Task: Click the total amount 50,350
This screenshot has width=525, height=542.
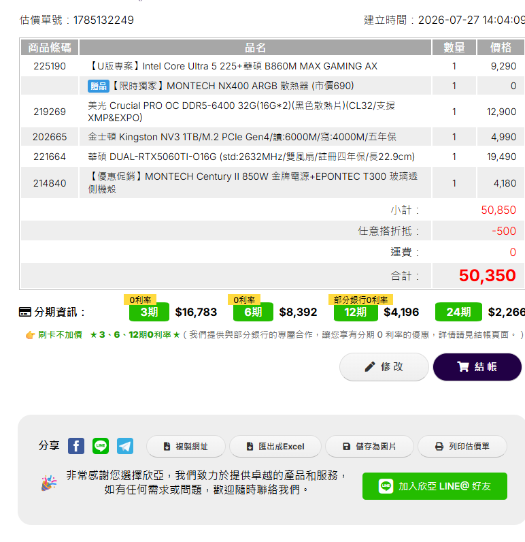Action: click(x=487, y=276)
